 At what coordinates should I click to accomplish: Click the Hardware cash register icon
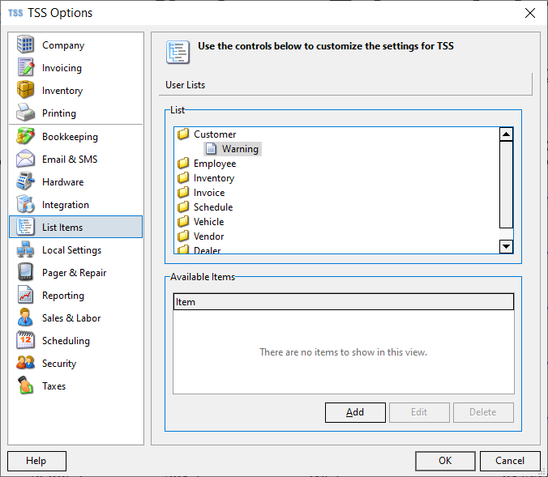25,181
